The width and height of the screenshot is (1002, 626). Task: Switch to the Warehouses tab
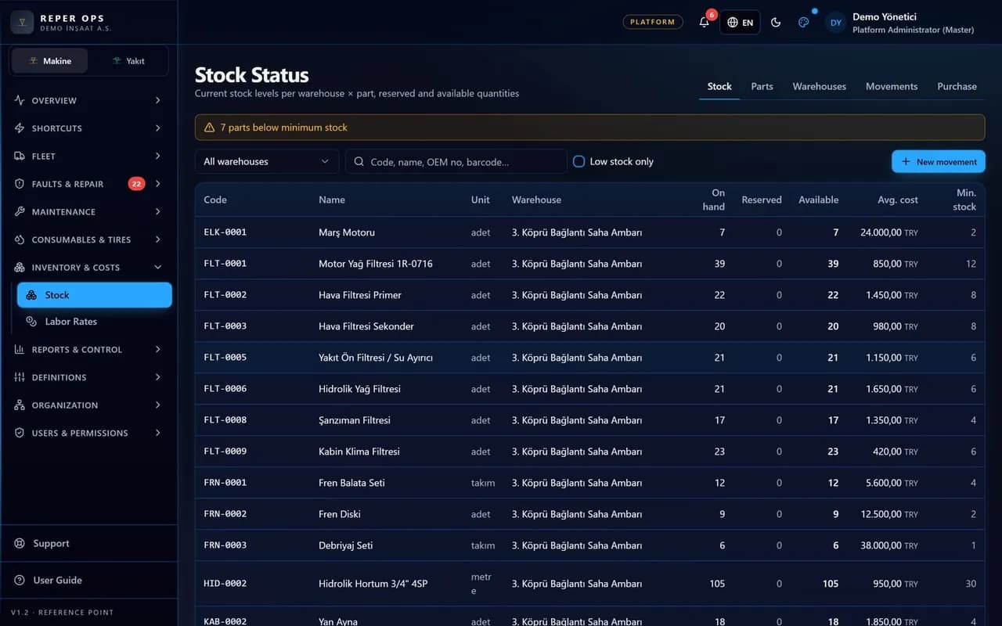(819, 87)
